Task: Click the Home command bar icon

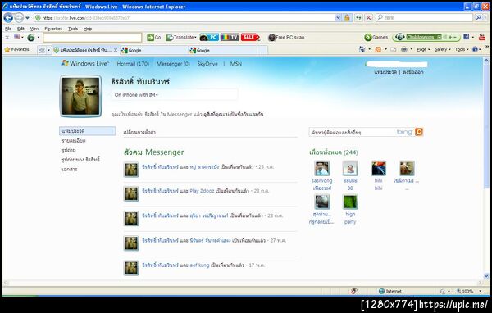Action: (x=362, y=49)
